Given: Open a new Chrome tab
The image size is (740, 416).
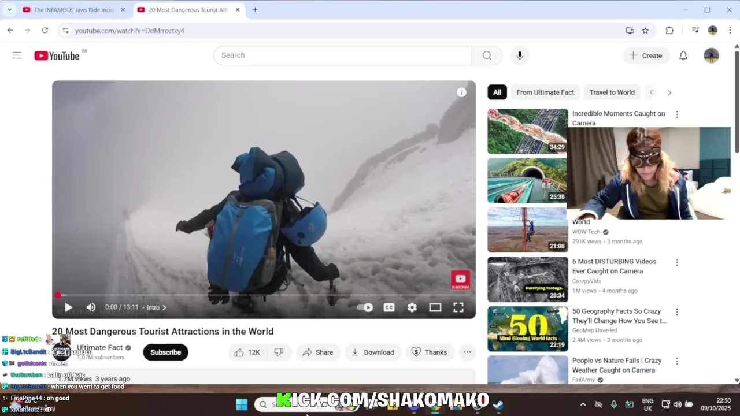Looking at the screenshot, I should [x=255, y=10].
